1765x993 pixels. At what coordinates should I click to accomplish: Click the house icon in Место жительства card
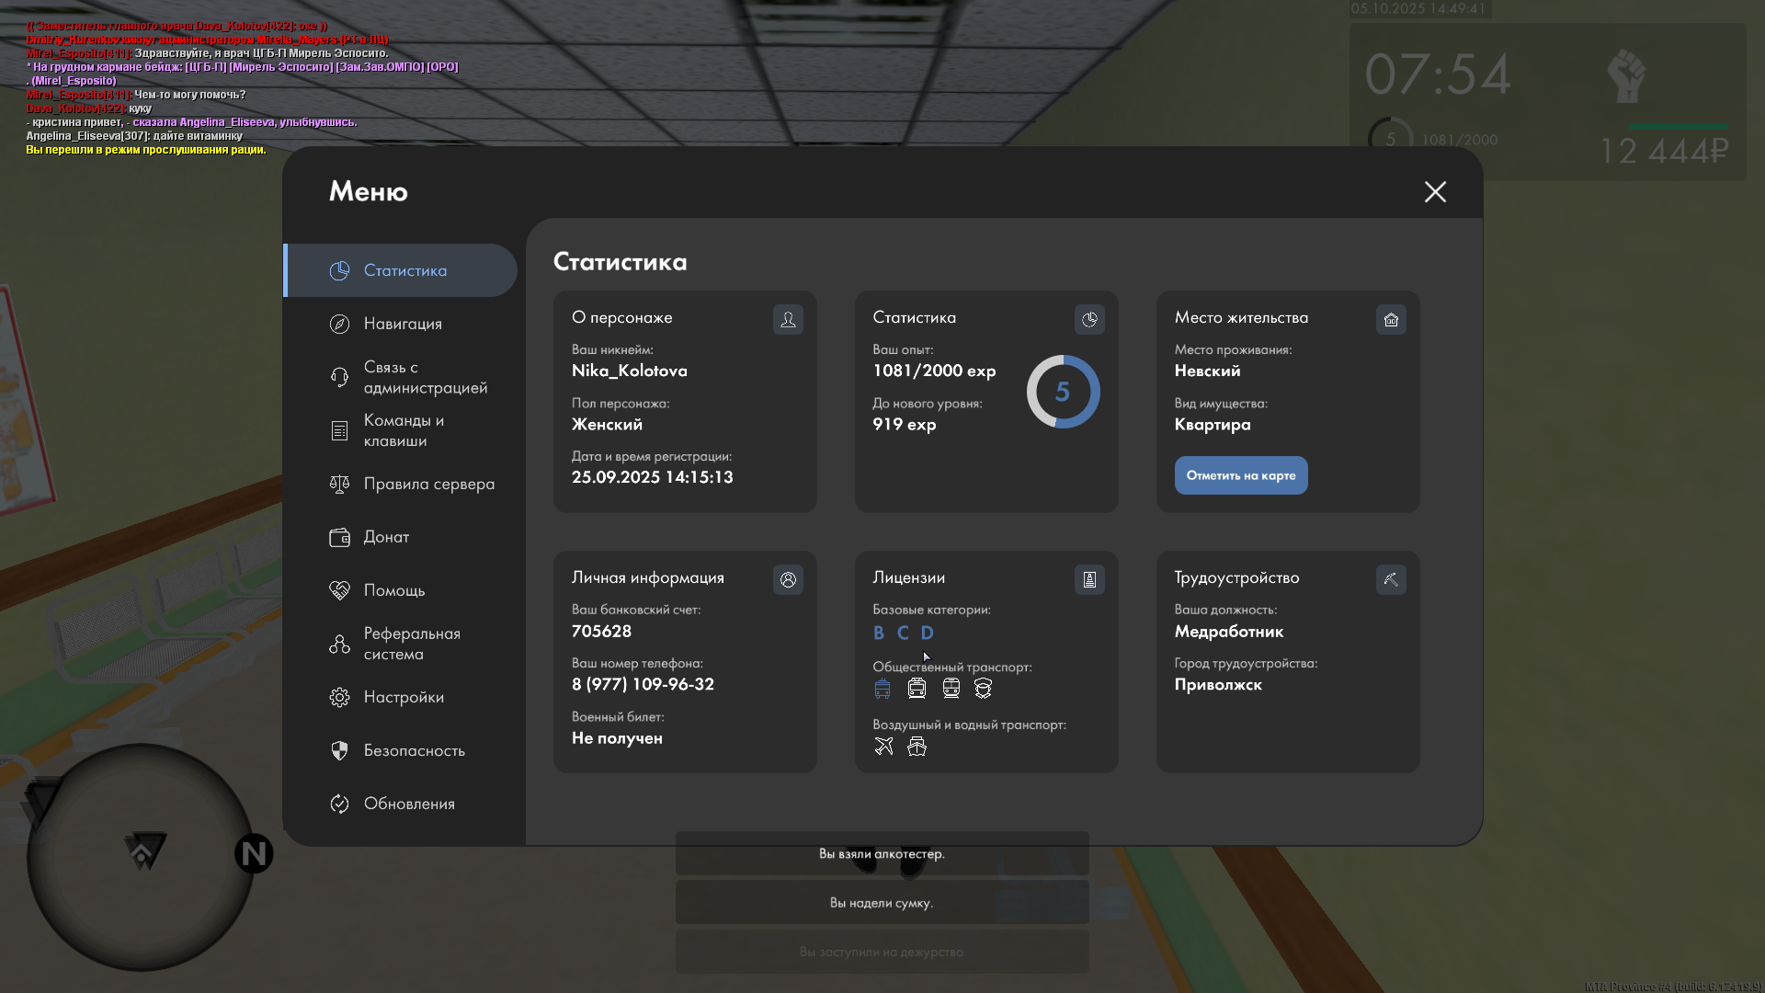(x=1391, y=319)
